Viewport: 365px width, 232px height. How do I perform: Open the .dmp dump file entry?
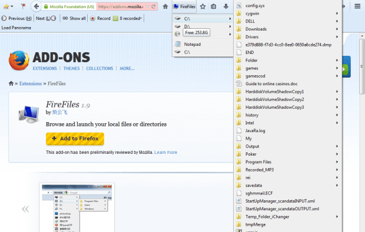pos(288,45)
